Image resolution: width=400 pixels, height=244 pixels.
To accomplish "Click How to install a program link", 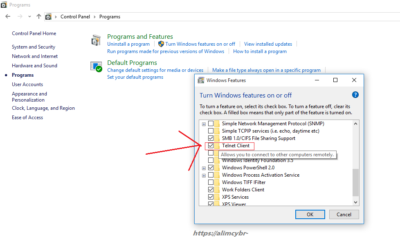I will pyautogui.click(x=260, y=51).
